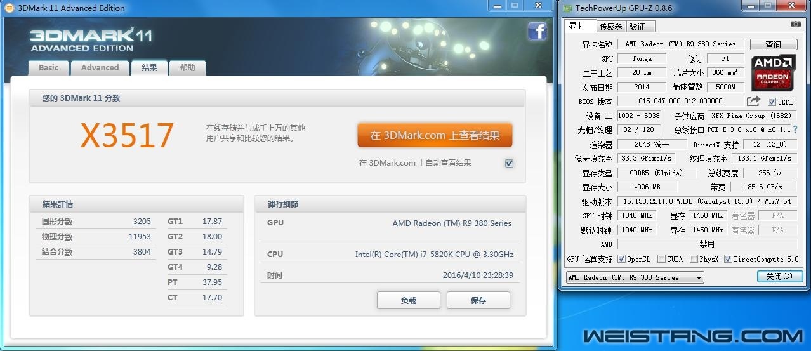Click the memory size field 4096 MB
811x351 pixels.
coord(647,187)
